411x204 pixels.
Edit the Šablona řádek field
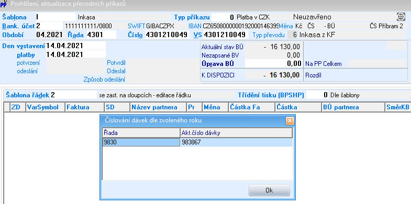click(73, 95)
